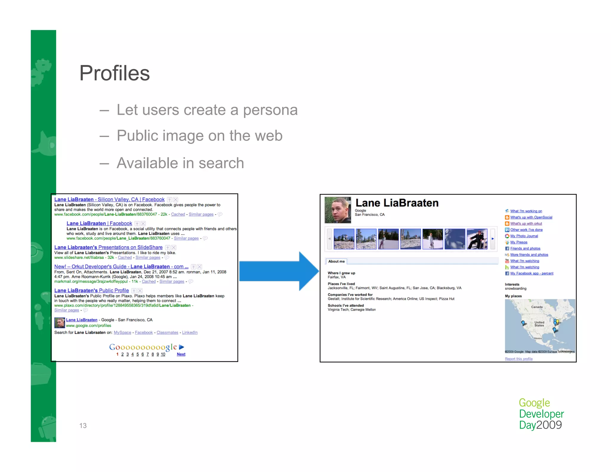Viewport: 611px width, 472px height.
Task: Open 'Lane LiaBraaten - Silicon Valley, CA | Facebook' result
Action: (109, 199)
